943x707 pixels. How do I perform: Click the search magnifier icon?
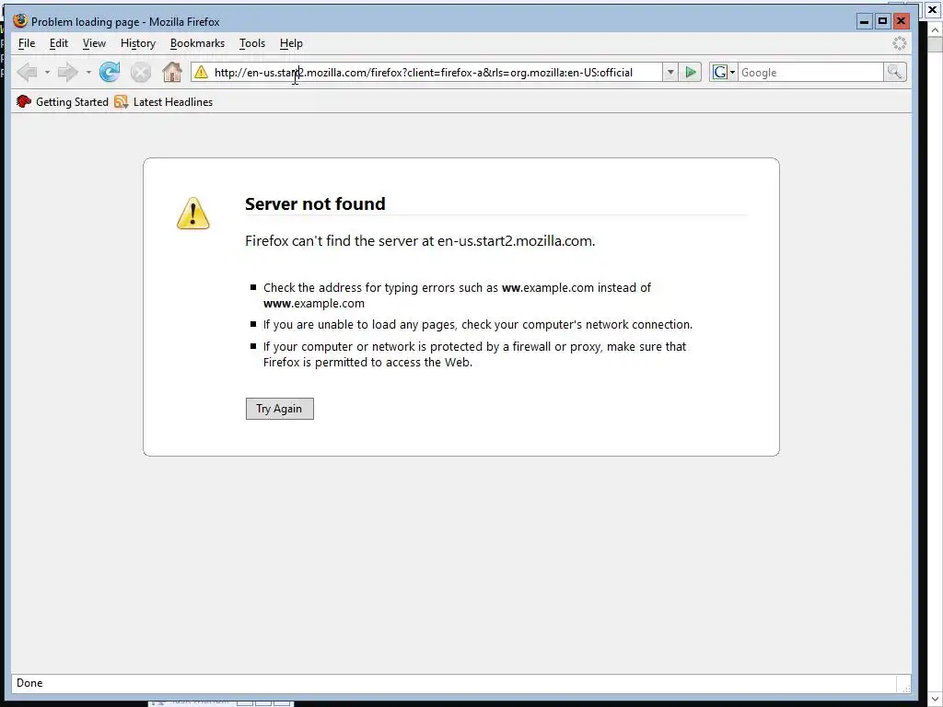point(895,72)
